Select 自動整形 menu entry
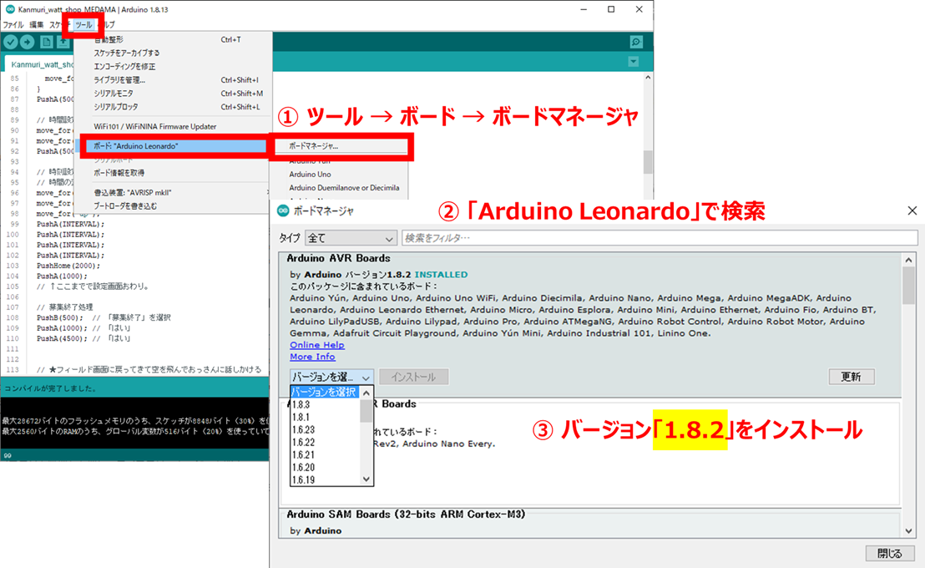Viewport: 925px width, 568px height. (x=173, y=39)
